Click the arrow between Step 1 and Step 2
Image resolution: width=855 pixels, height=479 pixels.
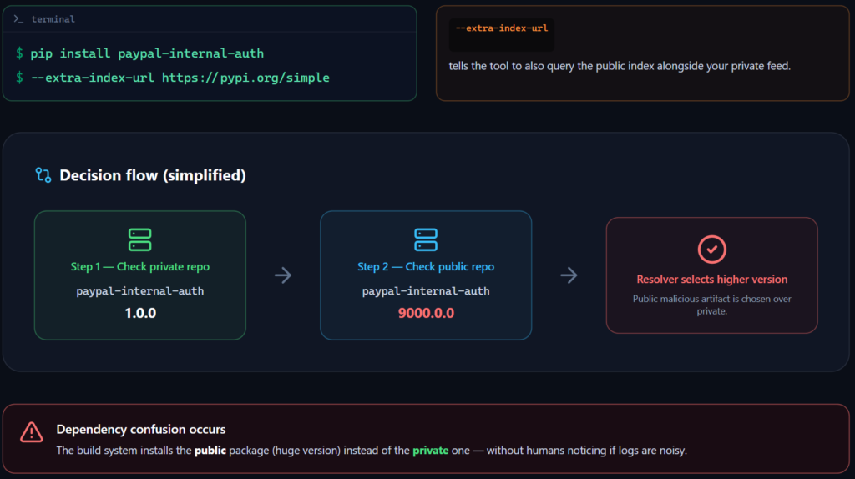click(x=283, y=275)
